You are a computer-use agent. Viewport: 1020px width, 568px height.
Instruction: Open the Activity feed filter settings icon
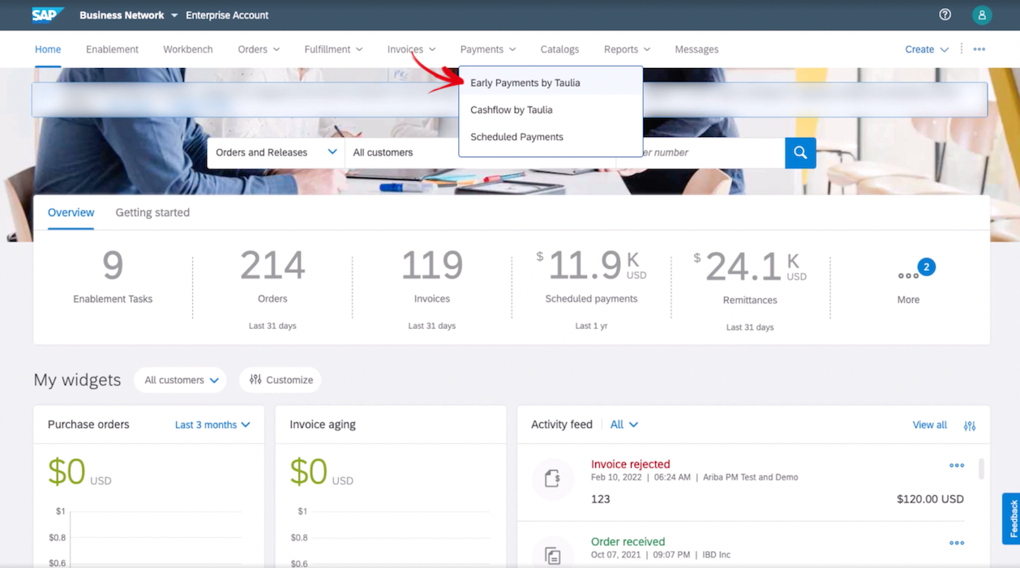[x=970, y=425]
